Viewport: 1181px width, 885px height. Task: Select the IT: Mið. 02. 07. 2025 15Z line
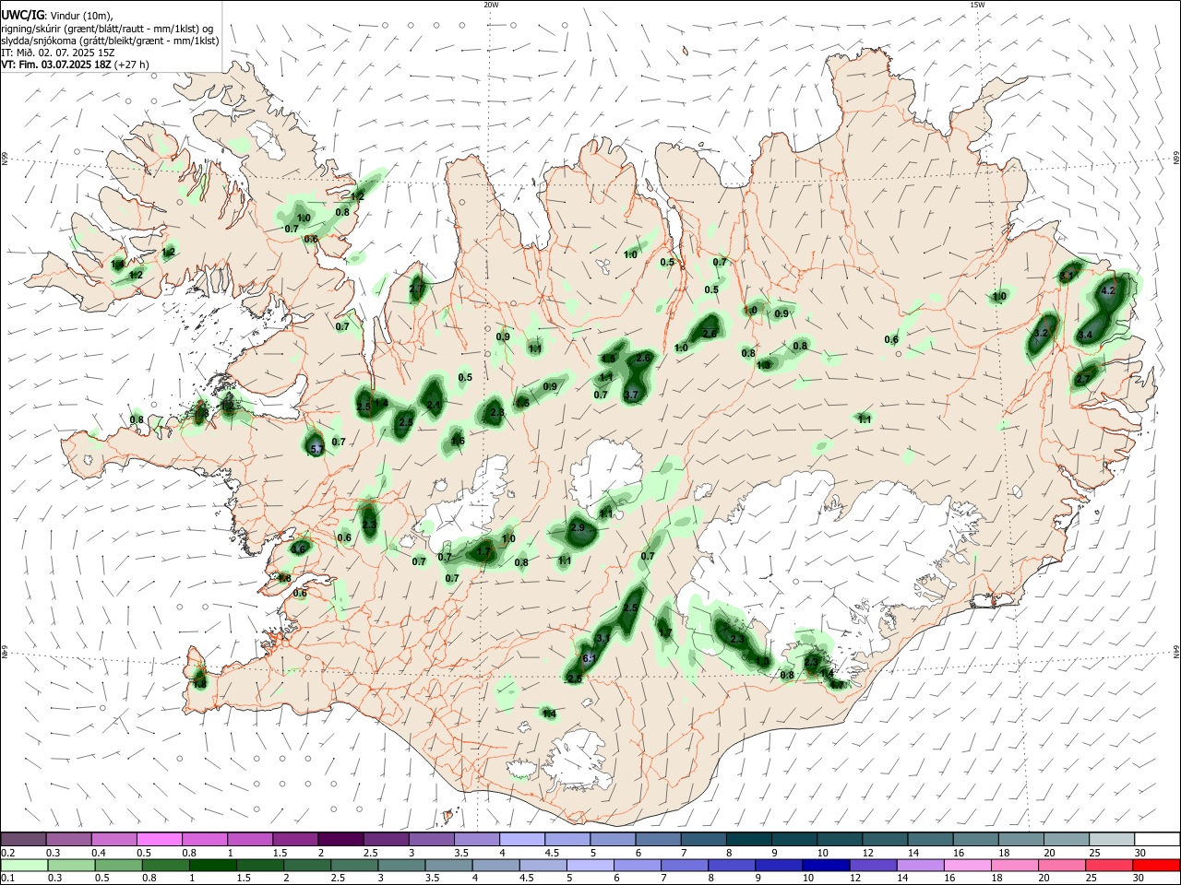click(57, 53)
